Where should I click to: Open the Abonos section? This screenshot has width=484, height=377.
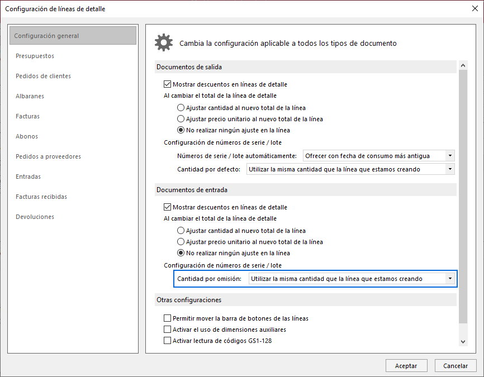pyautogui.click(x=27, y=136)
